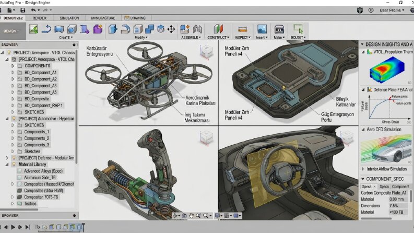Switch to the MANUFACTURE workspace tab
The width and height of the screenshot is (414, 233).
click(103, 18)
